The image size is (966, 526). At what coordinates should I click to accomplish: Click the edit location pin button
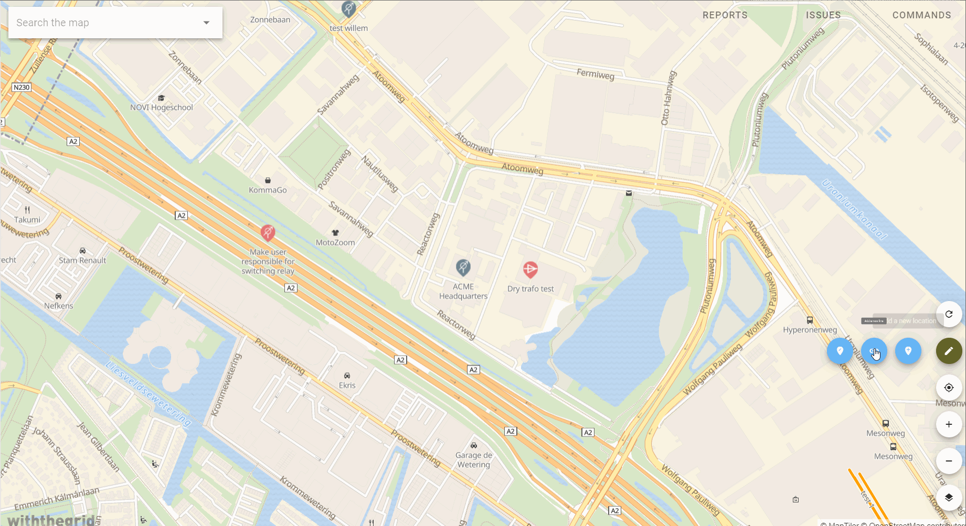pyautogui.click(x=840, y=351)
